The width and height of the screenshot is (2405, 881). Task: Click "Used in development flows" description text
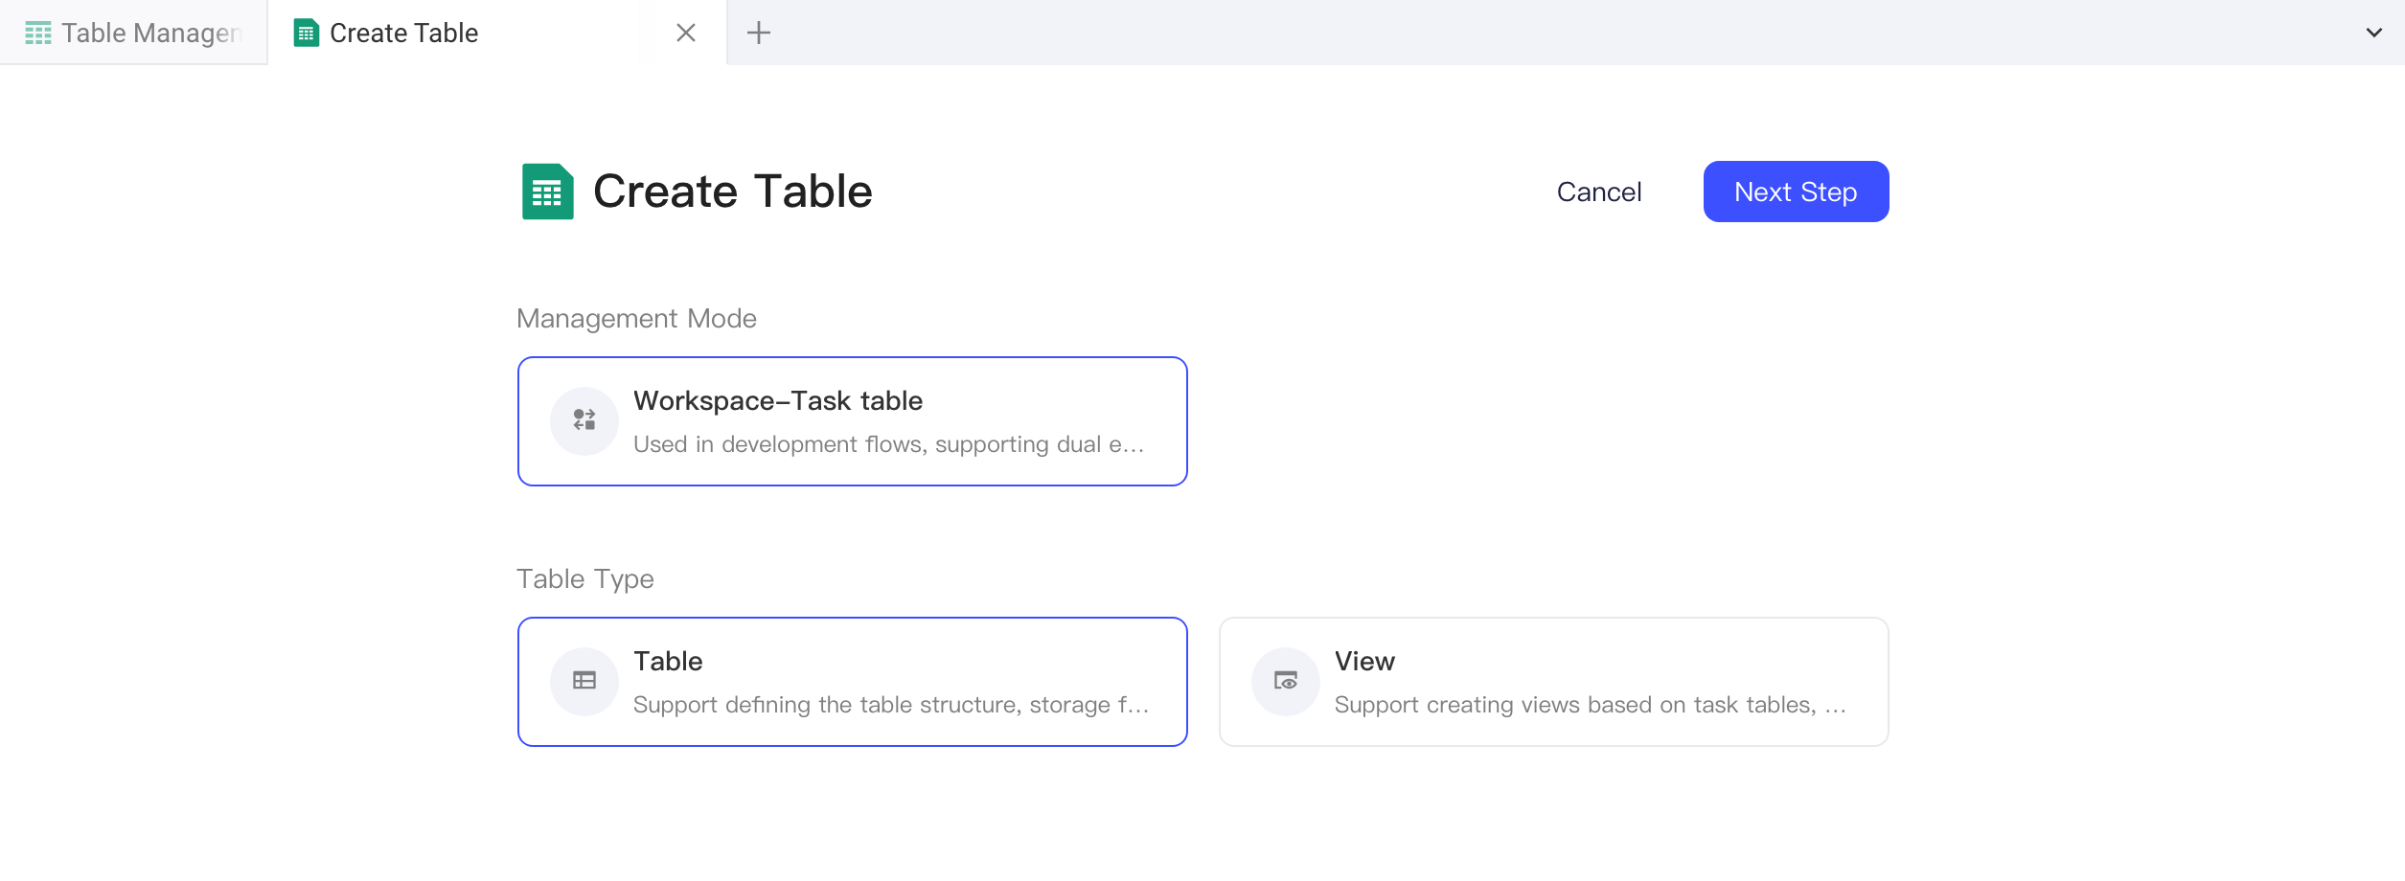point(889,444)
